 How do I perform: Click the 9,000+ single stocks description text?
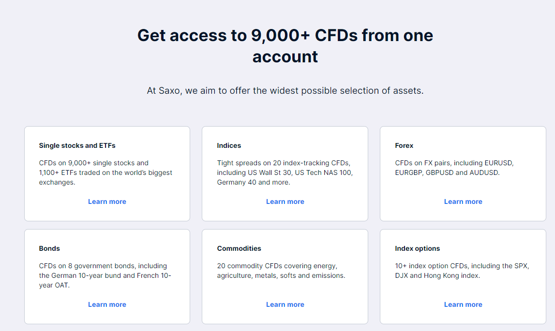click(105, 173)
